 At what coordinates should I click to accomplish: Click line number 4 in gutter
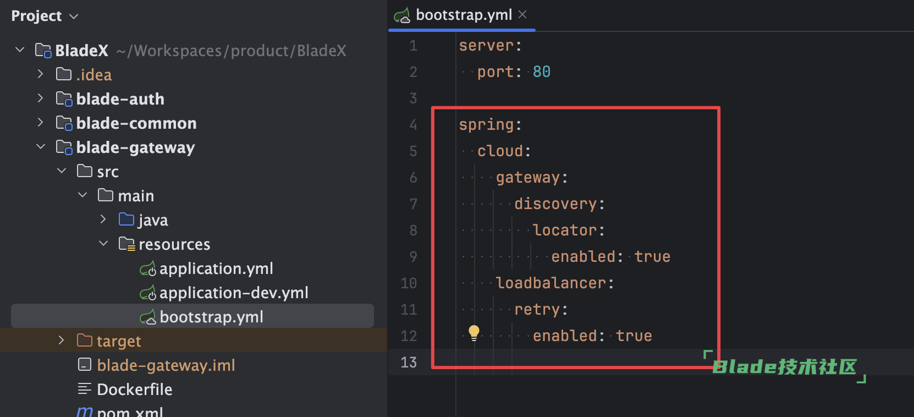click(413, 125)
